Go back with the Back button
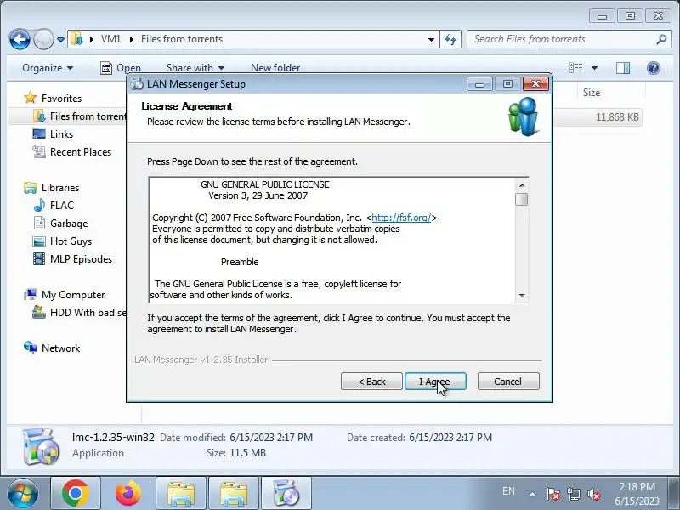 (371, 381)
